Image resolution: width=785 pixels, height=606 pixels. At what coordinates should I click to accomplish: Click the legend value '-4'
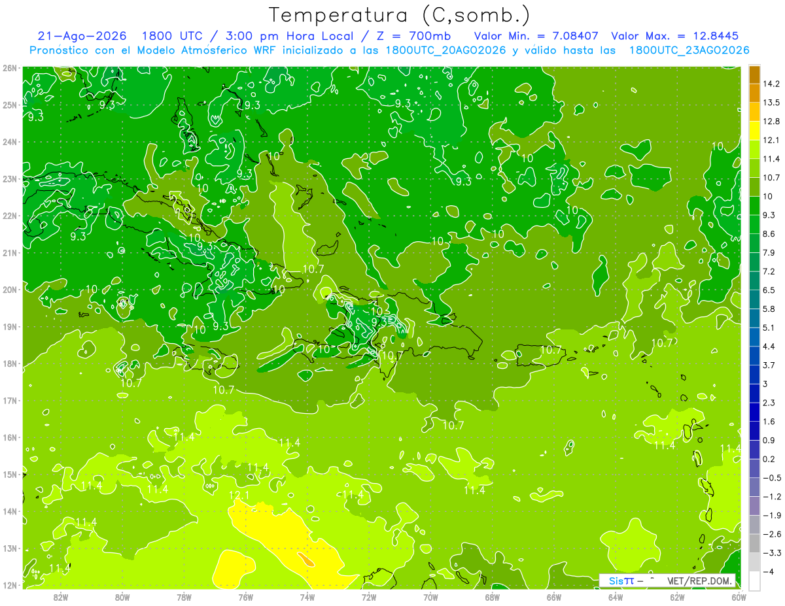(x=768, y=572)
